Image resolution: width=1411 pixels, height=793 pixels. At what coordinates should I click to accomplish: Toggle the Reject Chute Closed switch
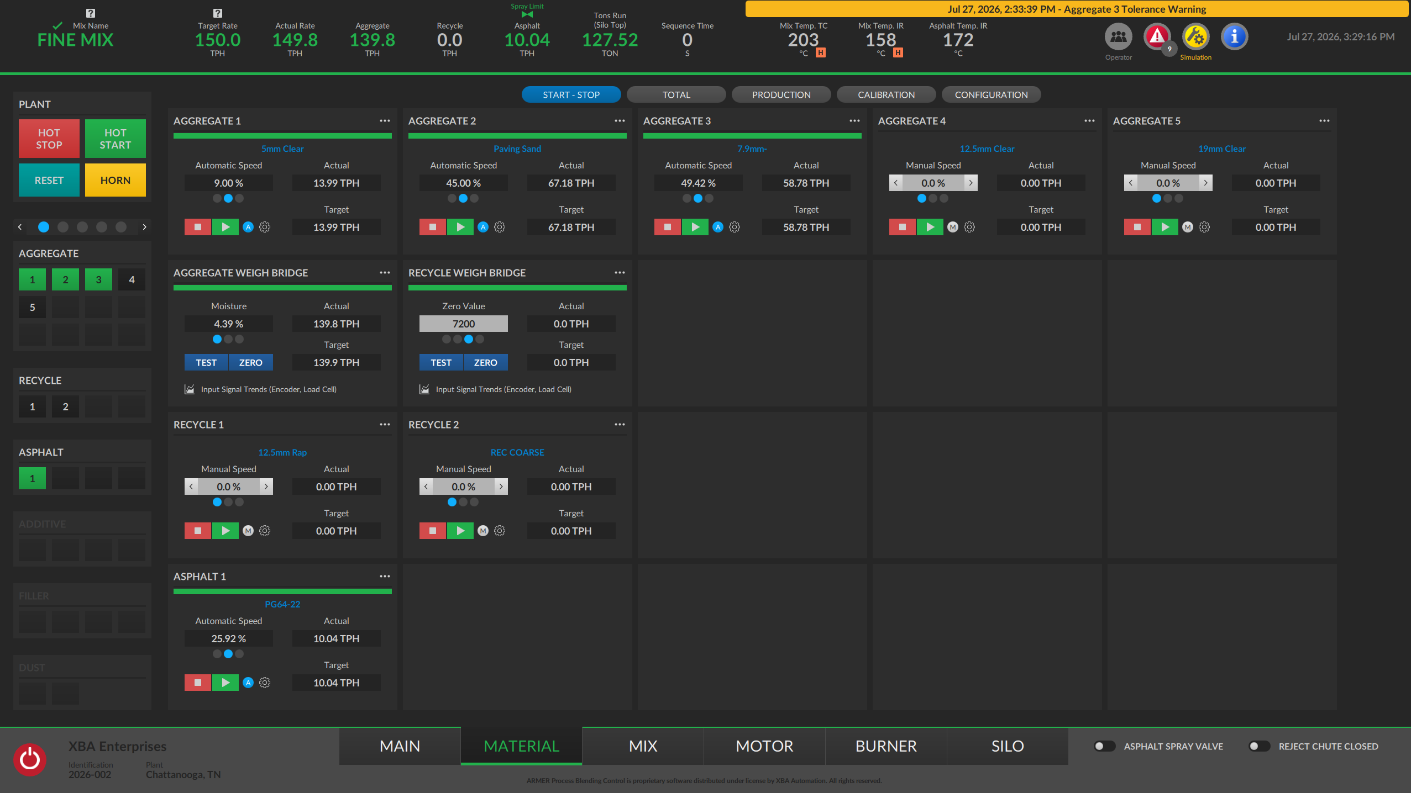pyautogui.click(x=1259, y=746)
